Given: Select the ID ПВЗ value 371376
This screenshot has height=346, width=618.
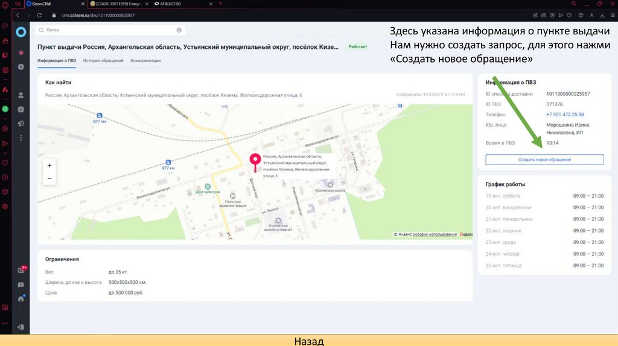Looking at the screenshot, I should coord(555,104).
